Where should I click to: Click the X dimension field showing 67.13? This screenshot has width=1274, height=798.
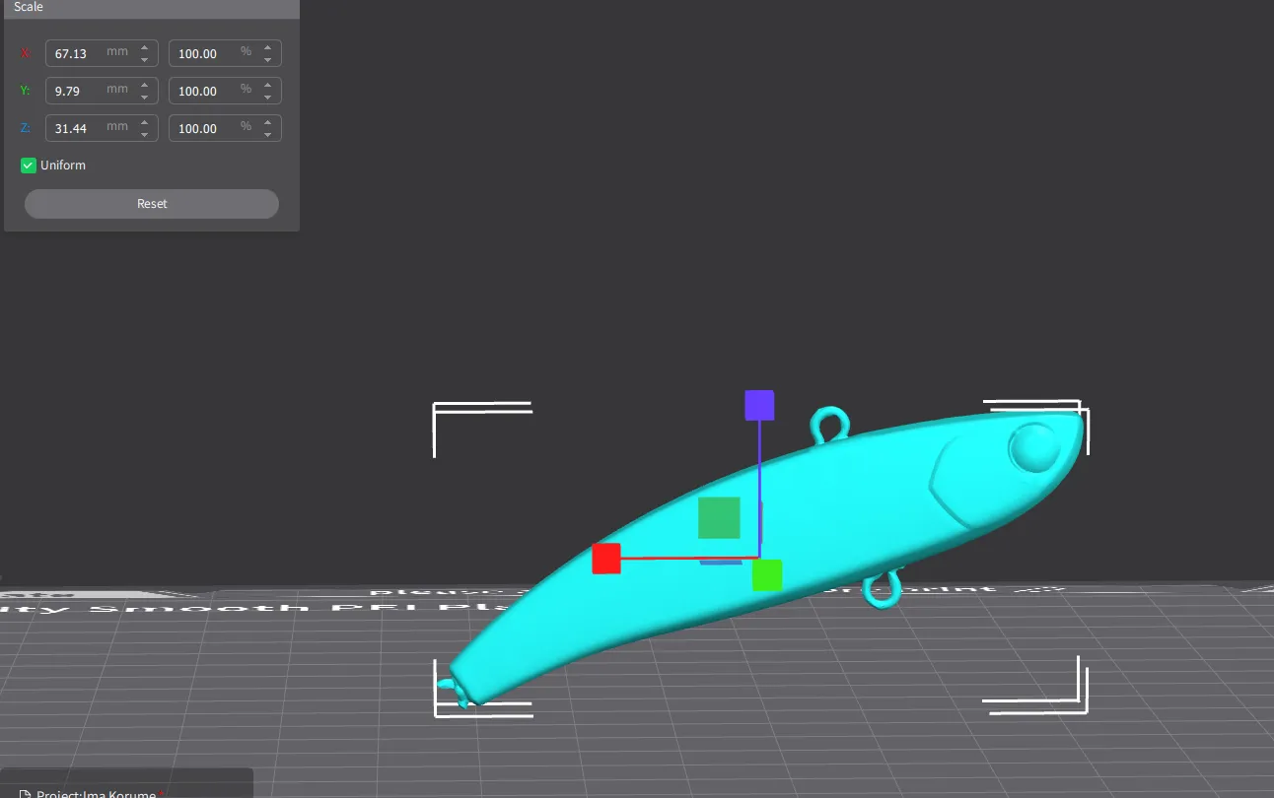tap(79, 53)
